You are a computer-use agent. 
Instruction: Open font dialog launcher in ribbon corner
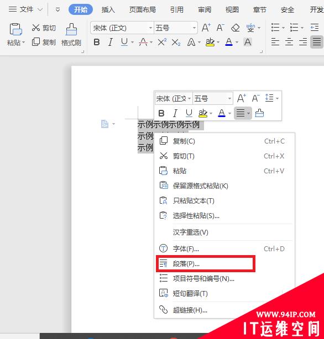(x=261, y=51)
